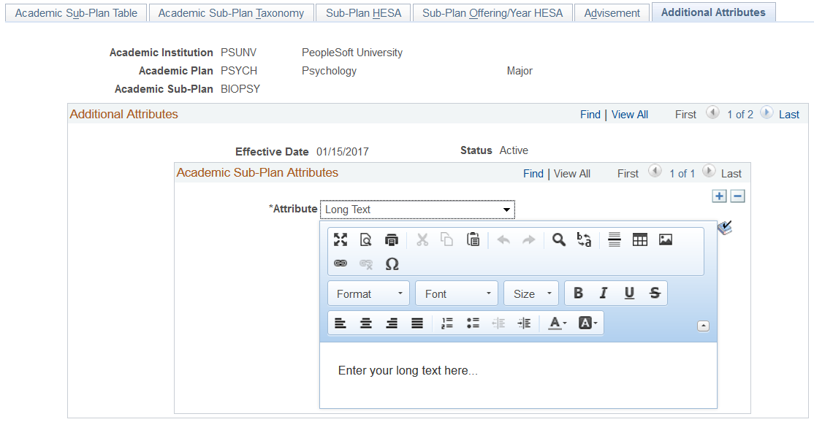Toggle strikethrough formatting
Image resolution: width=814 pixels, height=422 pixels.
click(x=655, y=293)
